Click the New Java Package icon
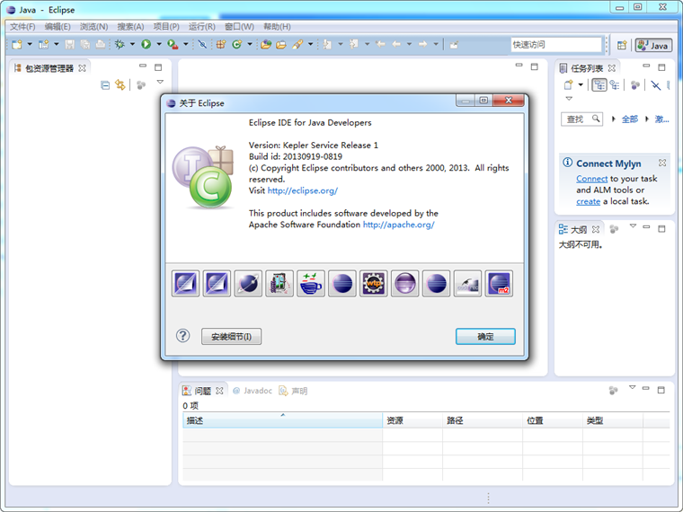683x512 pixels. (221, 44)
